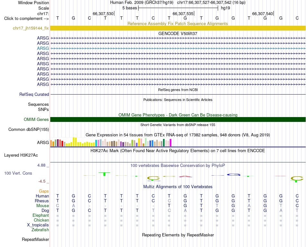Viewport: 306px width, 247px height.
Task: Select the Dog species row label
Action: tap(45, 211)
